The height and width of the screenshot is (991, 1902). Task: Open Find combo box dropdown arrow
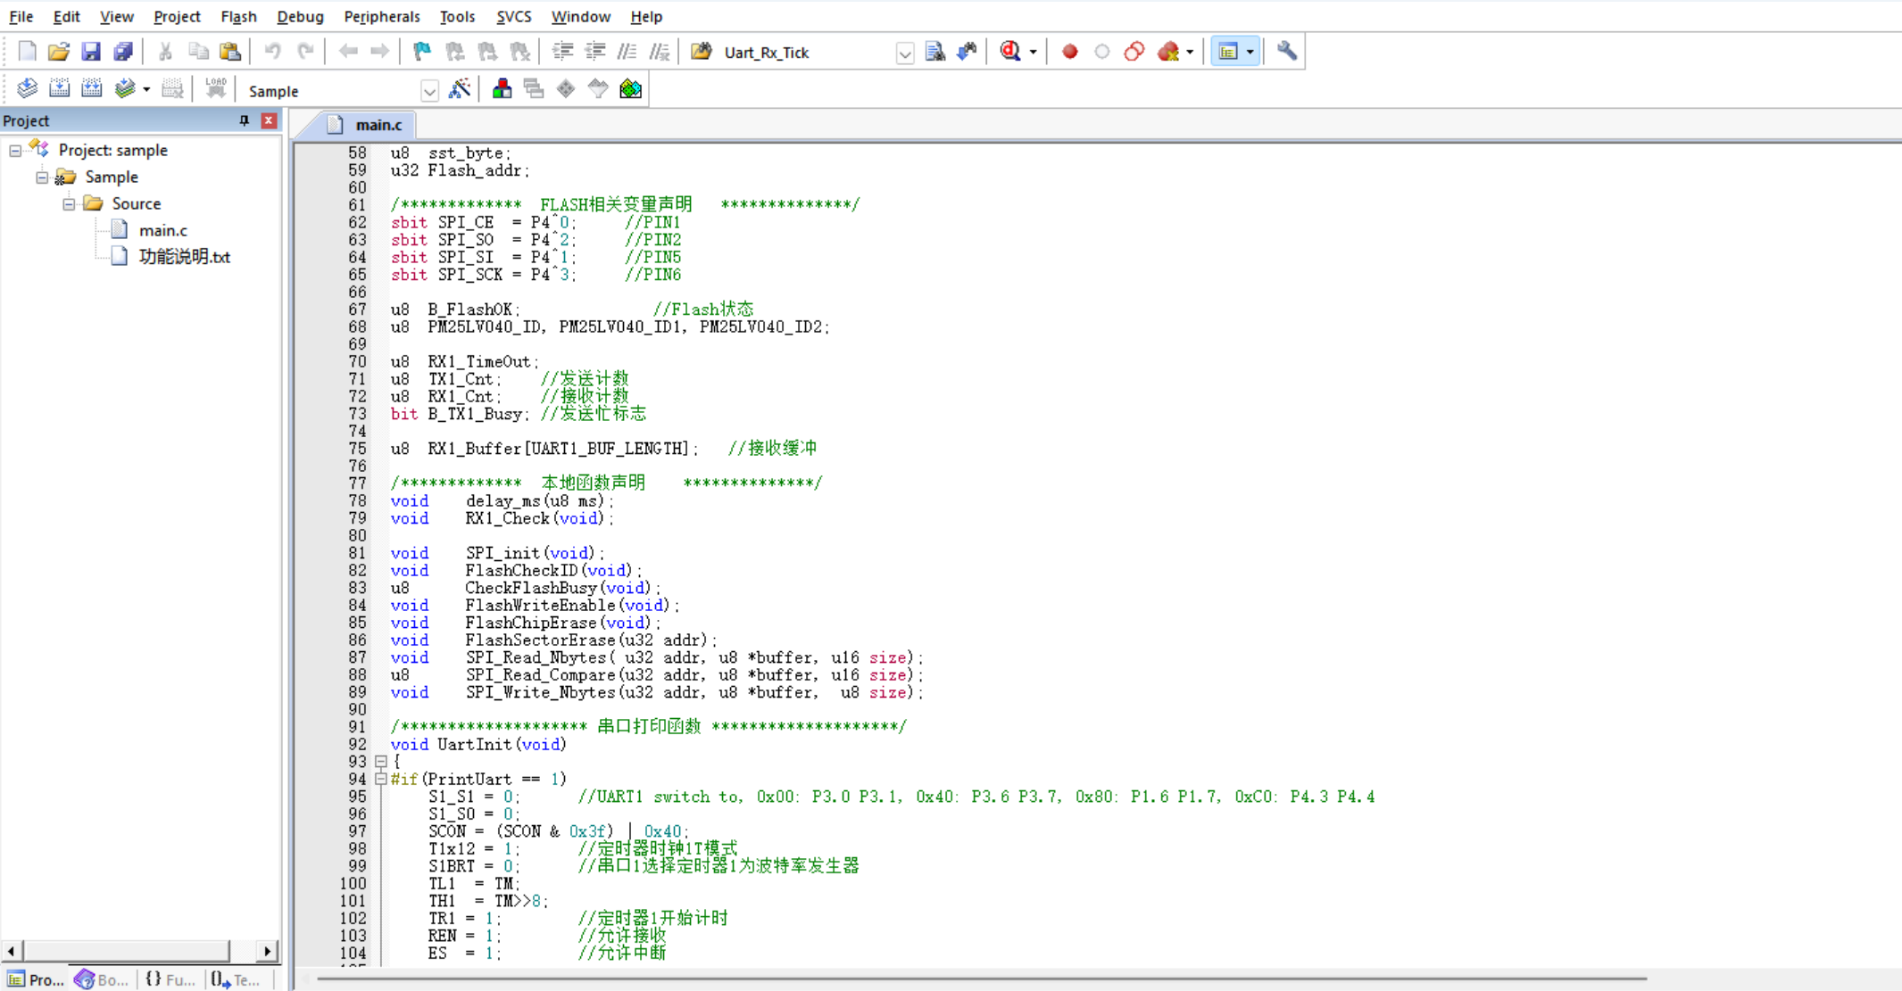[x=905, y=53]
